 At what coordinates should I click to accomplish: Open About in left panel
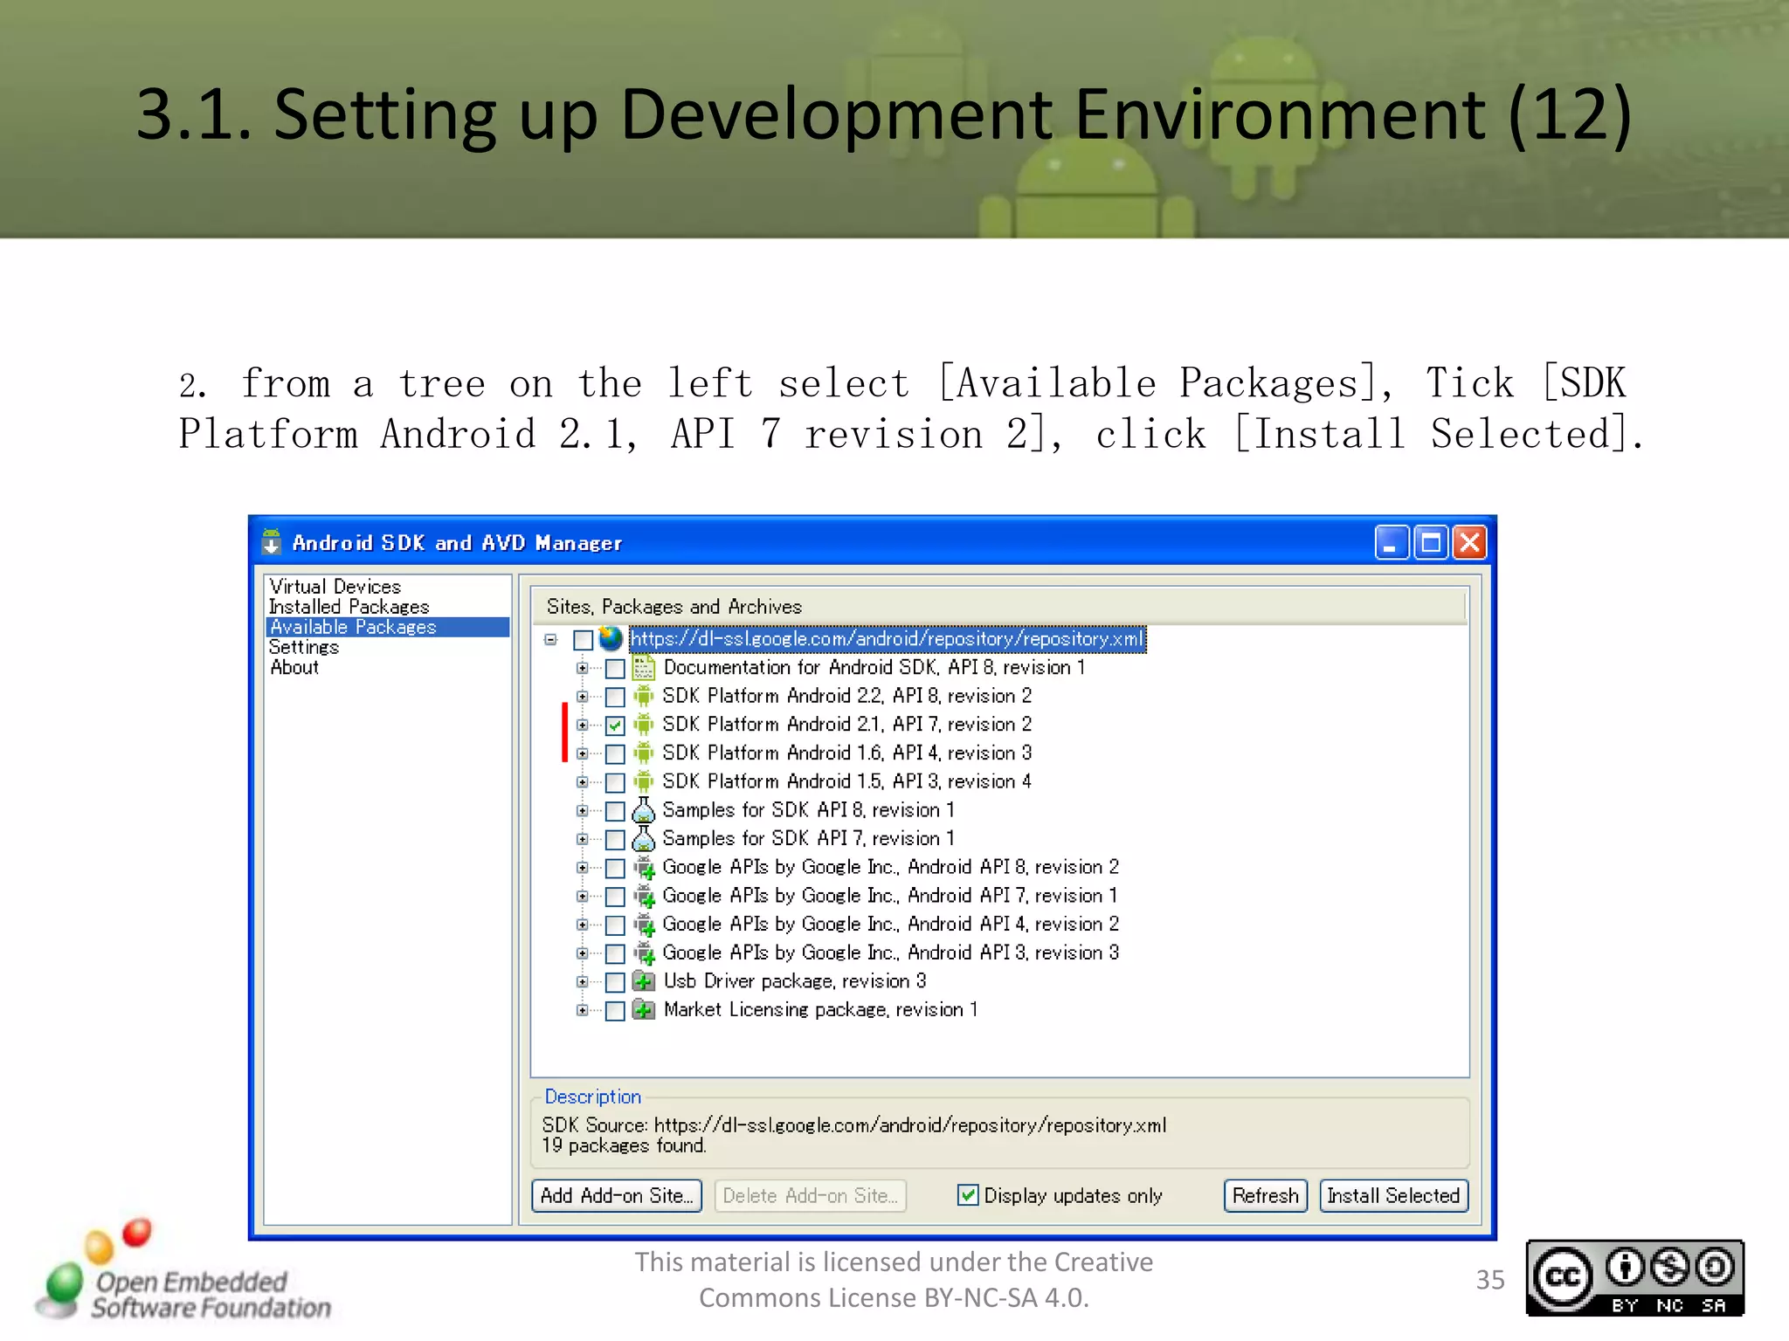coord(294,667)
